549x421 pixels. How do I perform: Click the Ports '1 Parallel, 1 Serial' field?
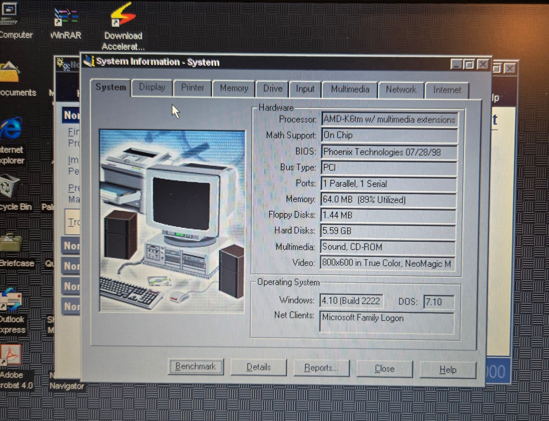click(388, 184)
